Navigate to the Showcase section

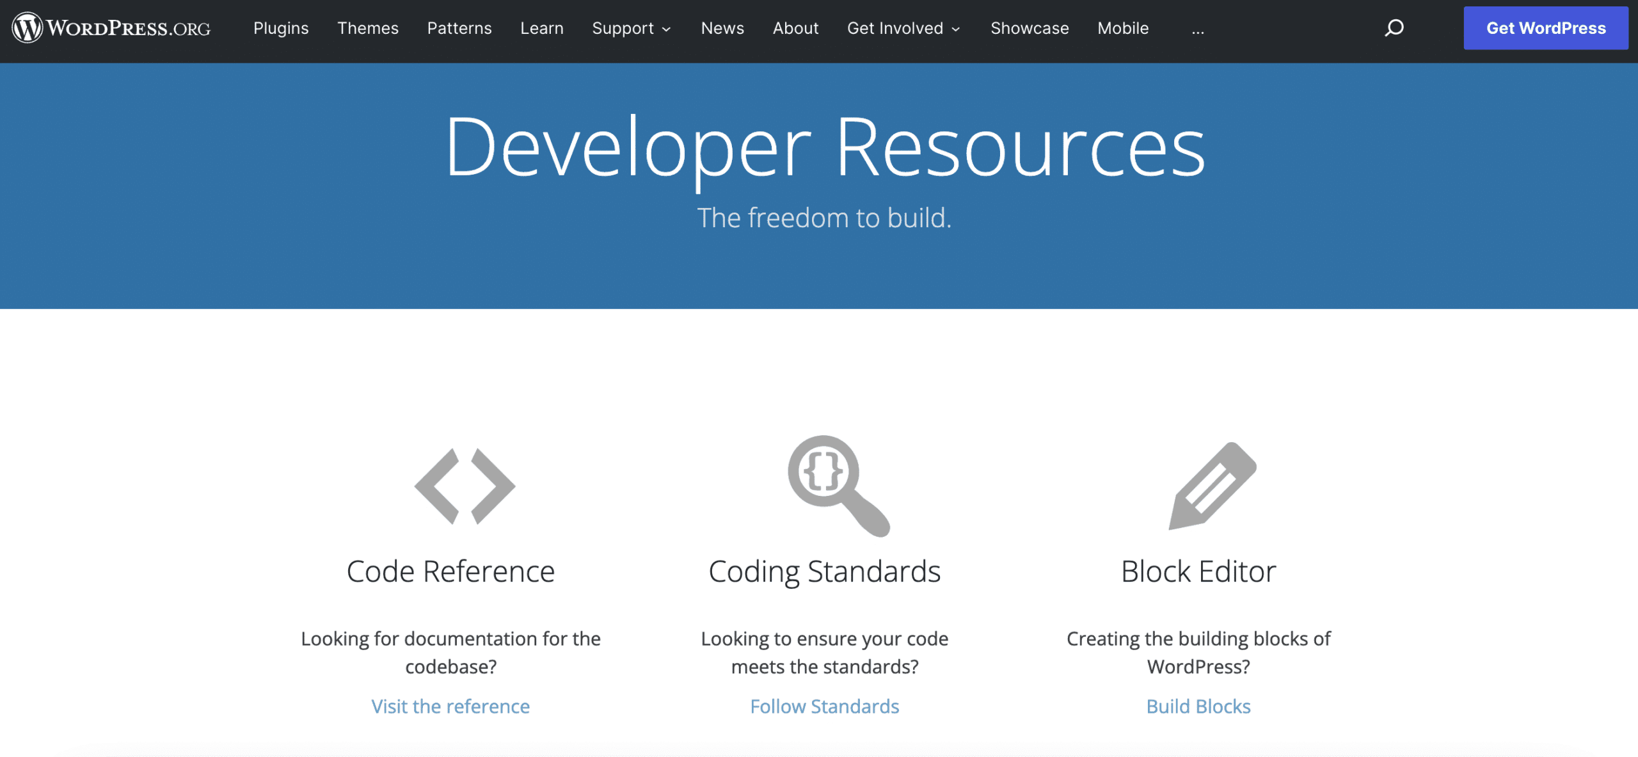pos(1029,28)
